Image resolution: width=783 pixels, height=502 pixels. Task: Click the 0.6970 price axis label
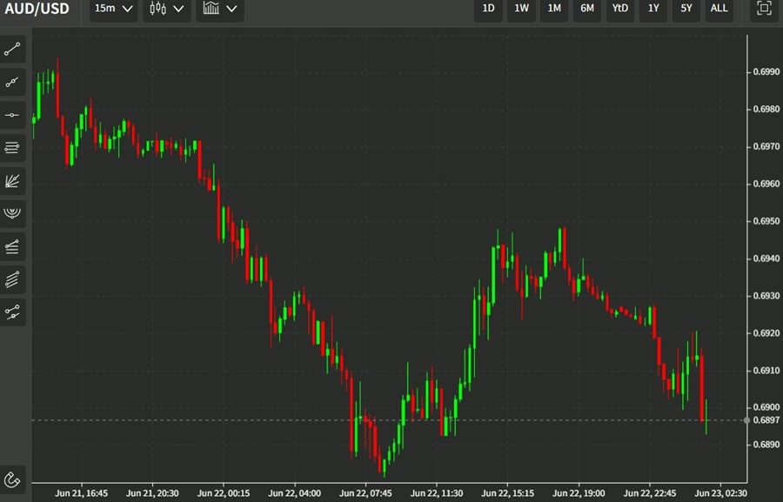tap(766, 147)
